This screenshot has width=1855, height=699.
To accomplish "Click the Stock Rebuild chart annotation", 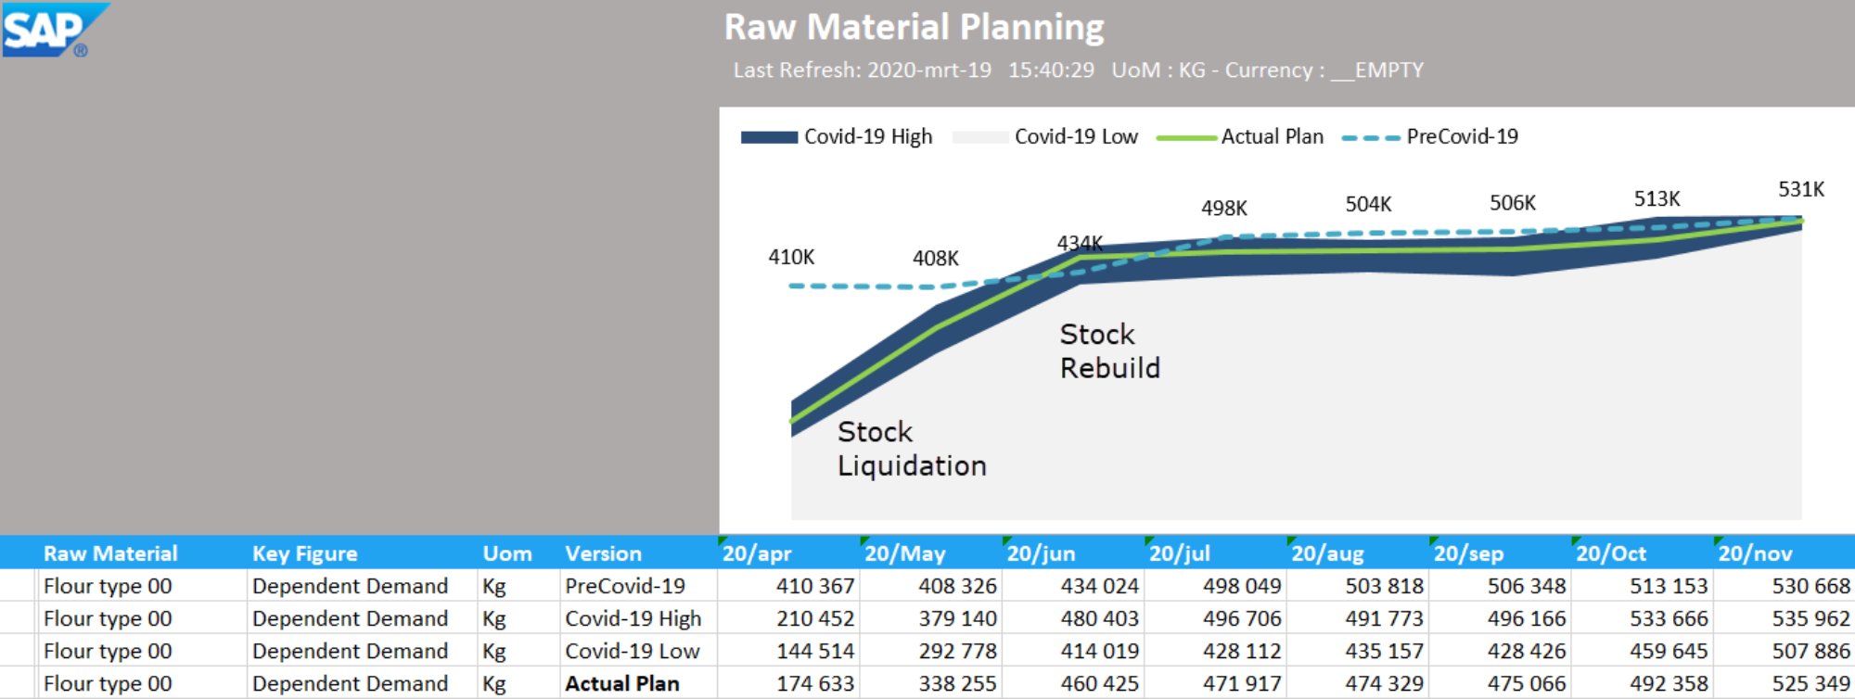I will click(x=1109, y=351).
